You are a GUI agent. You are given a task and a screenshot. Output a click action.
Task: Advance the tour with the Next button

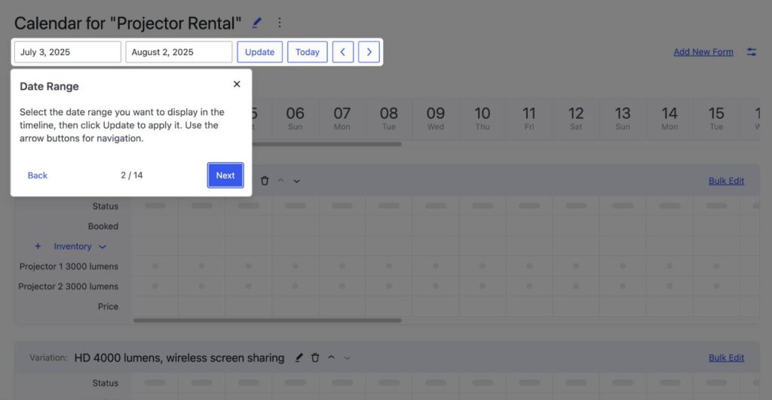[x=225, y=176]
